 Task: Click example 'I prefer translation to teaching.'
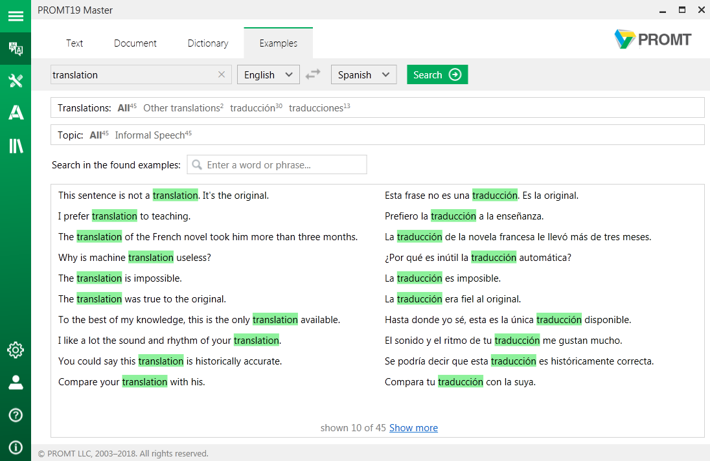(124, 216)
